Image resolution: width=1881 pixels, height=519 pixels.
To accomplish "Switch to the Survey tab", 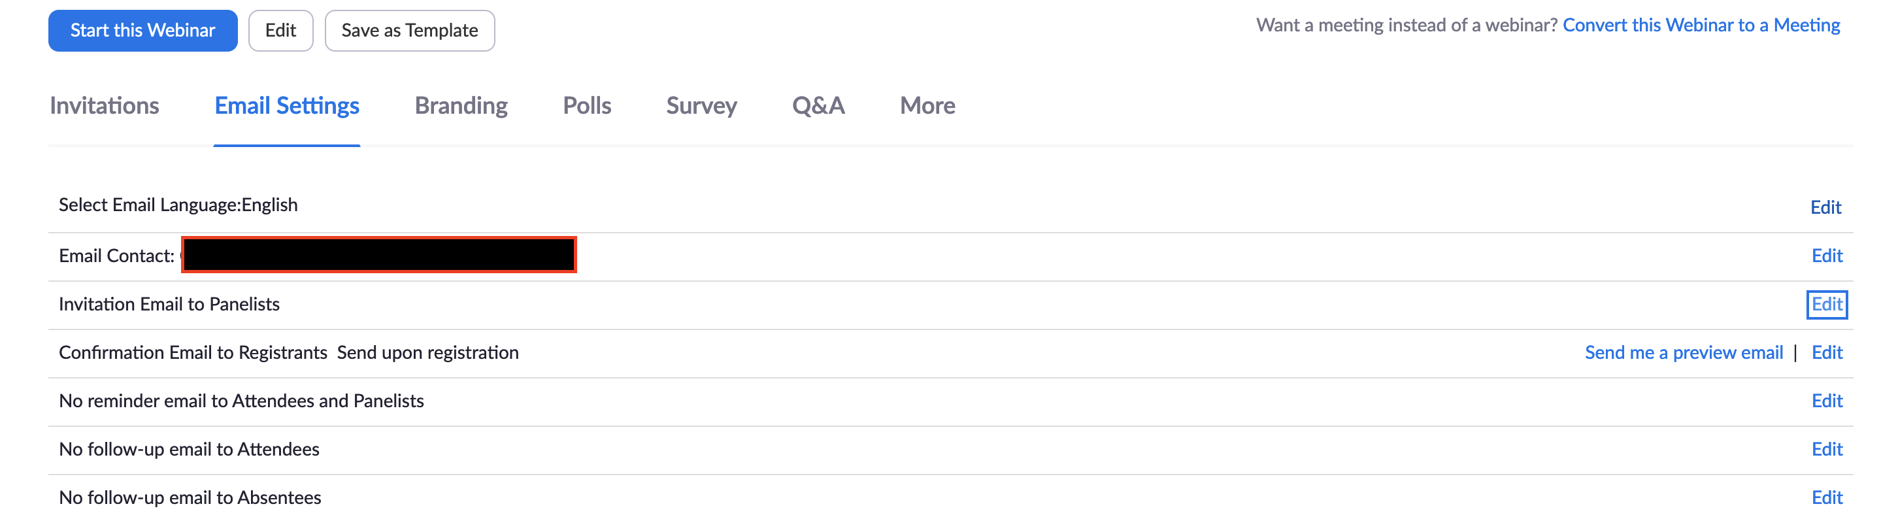I will pos(701,106).
